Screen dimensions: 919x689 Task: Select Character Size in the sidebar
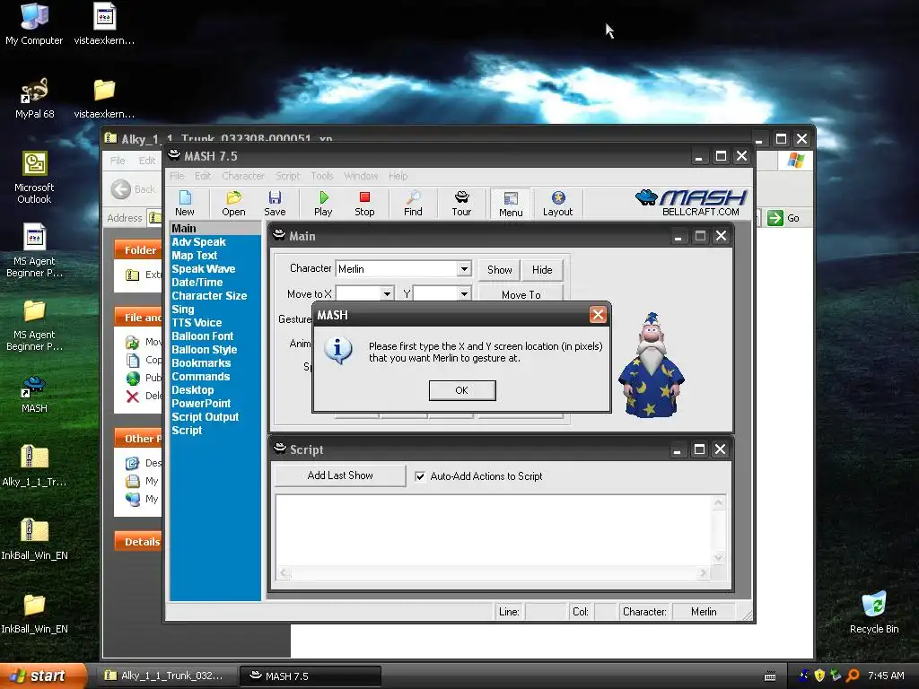pos(209,296)
